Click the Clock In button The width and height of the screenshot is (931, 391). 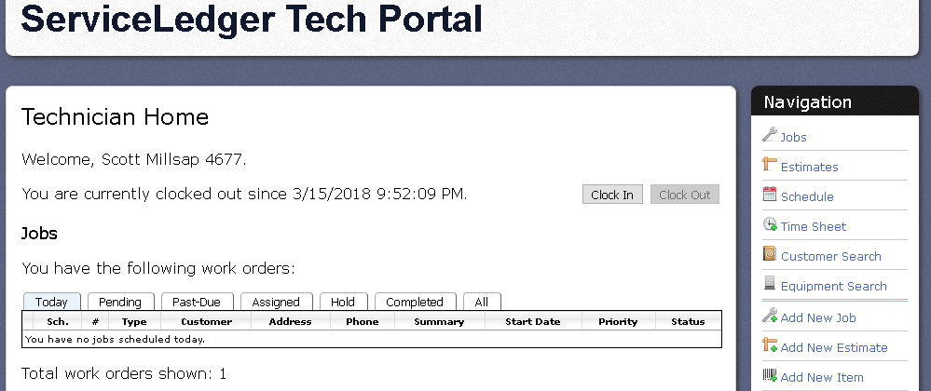pos(612,195)
